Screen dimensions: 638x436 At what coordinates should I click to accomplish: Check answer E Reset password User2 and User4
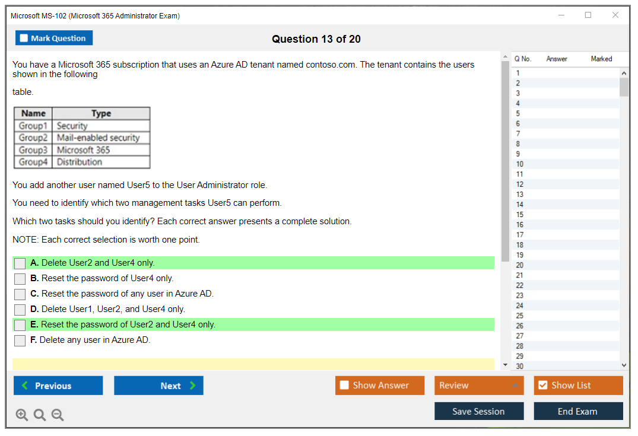point(20,325)
